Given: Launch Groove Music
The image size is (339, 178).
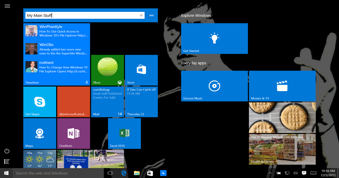Looking at the screenshot, I should click(x=214, y=86).
